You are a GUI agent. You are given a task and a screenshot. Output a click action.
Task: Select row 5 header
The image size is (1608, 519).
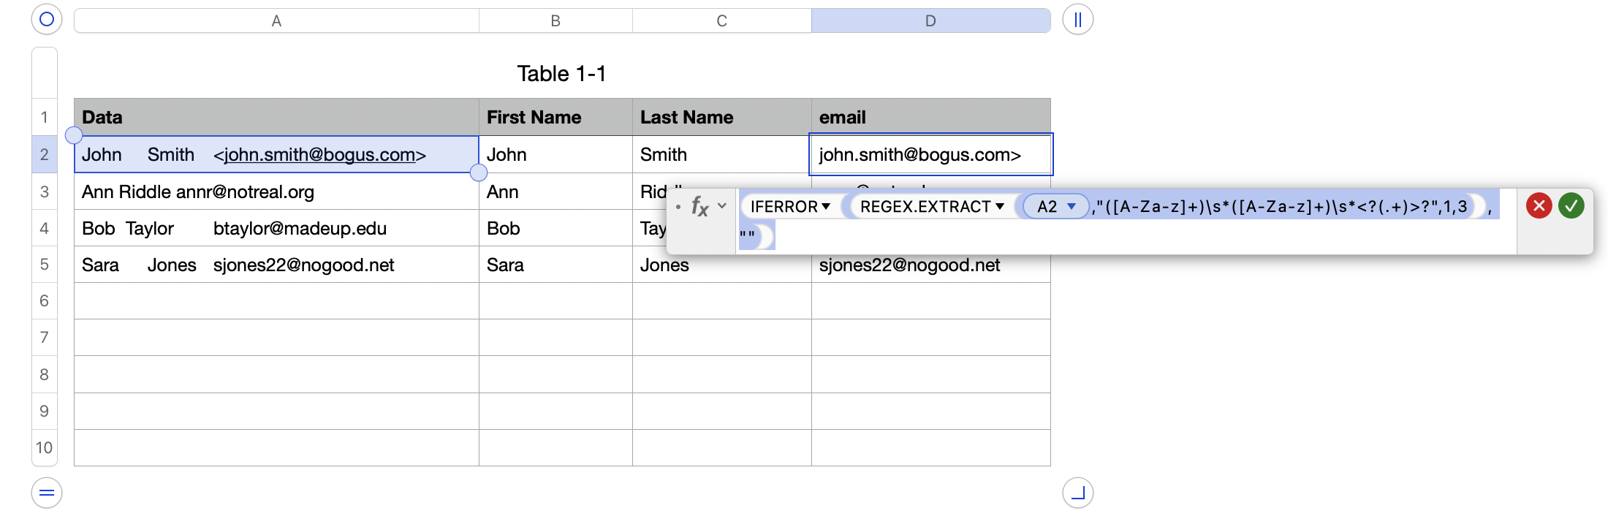(45, 265)
